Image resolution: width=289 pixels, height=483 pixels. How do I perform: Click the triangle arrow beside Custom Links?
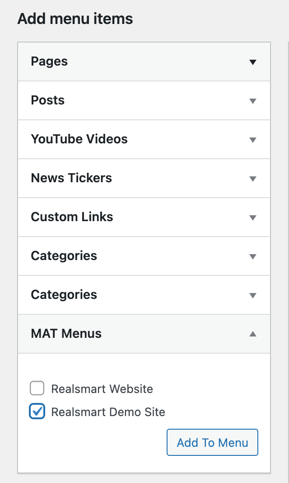click(x=253, y=218)
